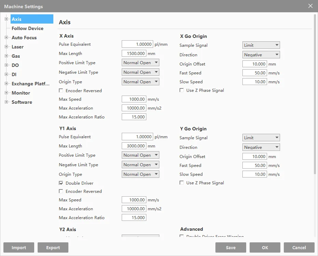Close the Machine Settings dialog
Image resolution: width=318 pixels, height=256 pixels.
click(x=310, y=6)
